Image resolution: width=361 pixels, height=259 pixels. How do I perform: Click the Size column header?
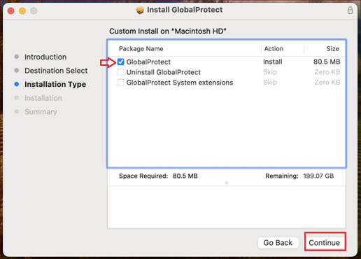[332, 49]
